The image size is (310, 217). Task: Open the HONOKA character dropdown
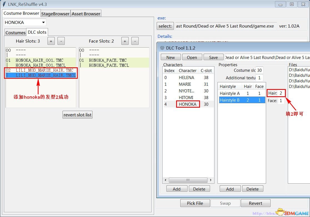(25, 22)
